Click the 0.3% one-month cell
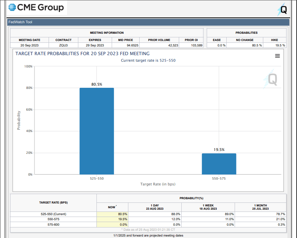 [260, 225]
